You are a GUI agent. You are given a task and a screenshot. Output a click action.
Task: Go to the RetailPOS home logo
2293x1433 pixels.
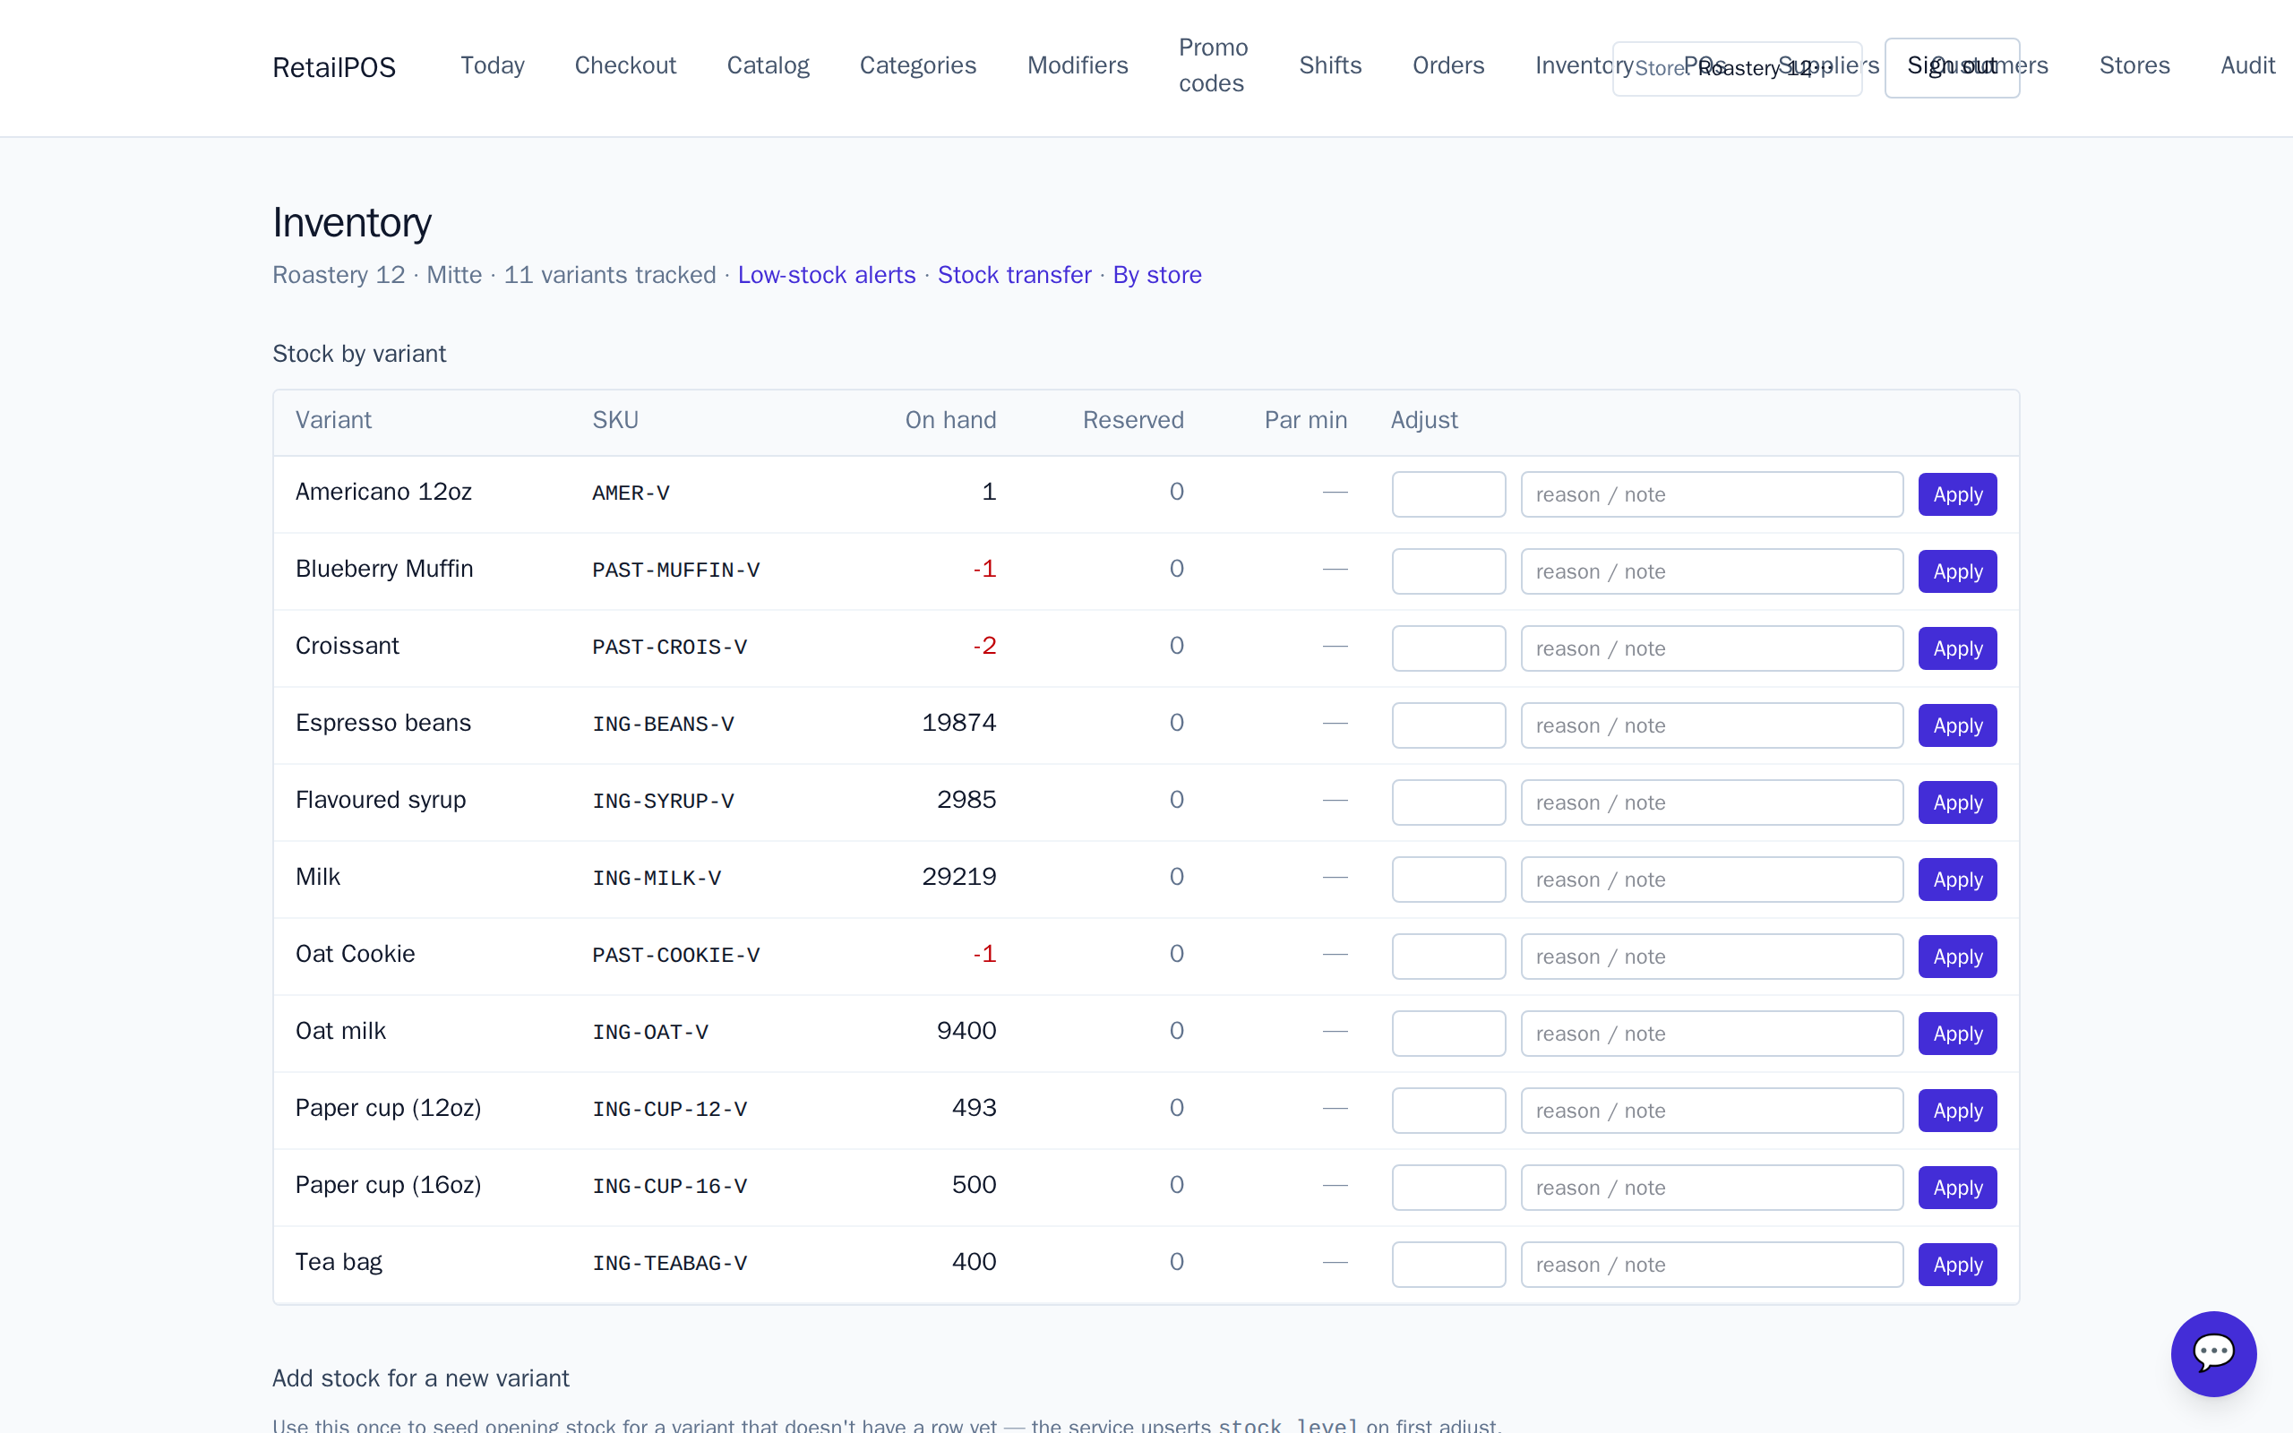coord(333,67)
